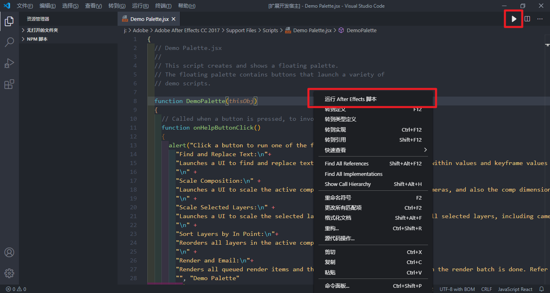Click line number 13 in gutter
The image size is (550, 293).
pos(133,145)
